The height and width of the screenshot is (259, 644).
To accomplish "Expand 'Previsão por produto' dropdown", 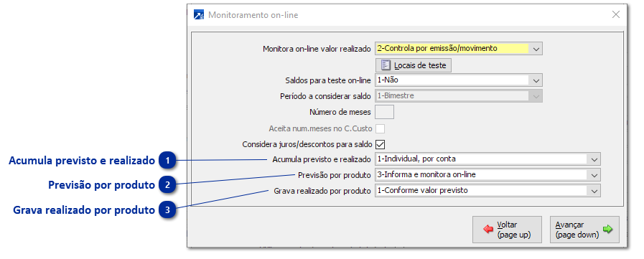I will 594,175.
